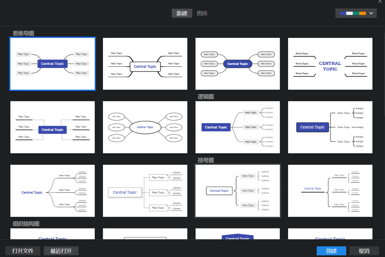Select the brace map with underlined Central Topic
The image size is (385, 257).
330,191
